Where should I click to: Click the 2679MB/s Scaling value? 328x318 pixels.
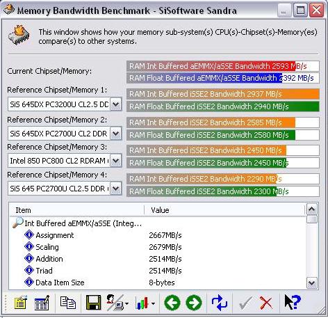point(165,247)
